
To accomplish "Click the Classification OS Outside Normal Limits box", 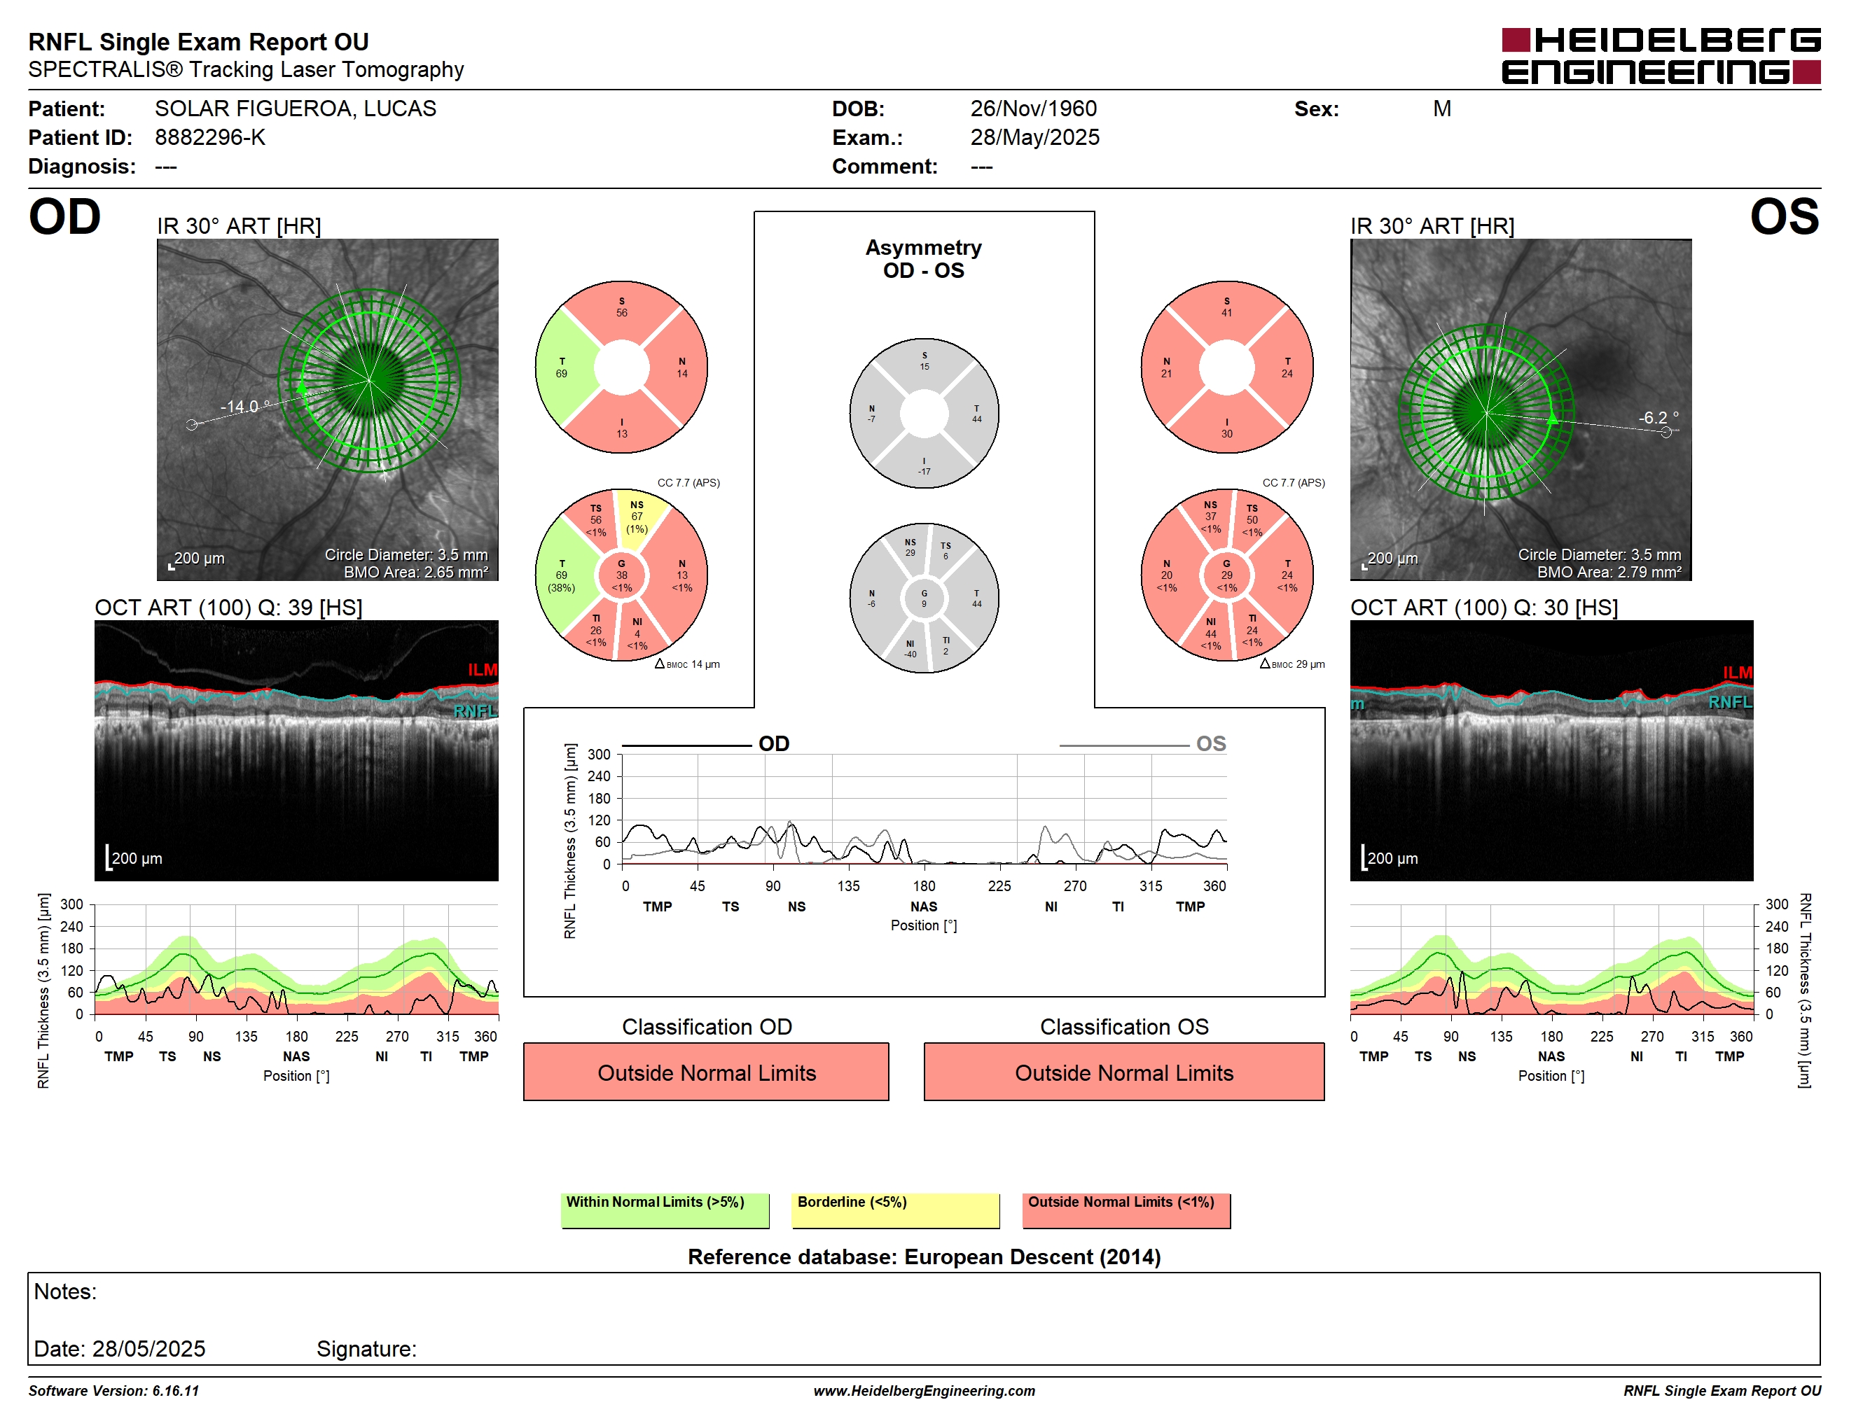I will pyautogui.click(x=1123, y=1072).
